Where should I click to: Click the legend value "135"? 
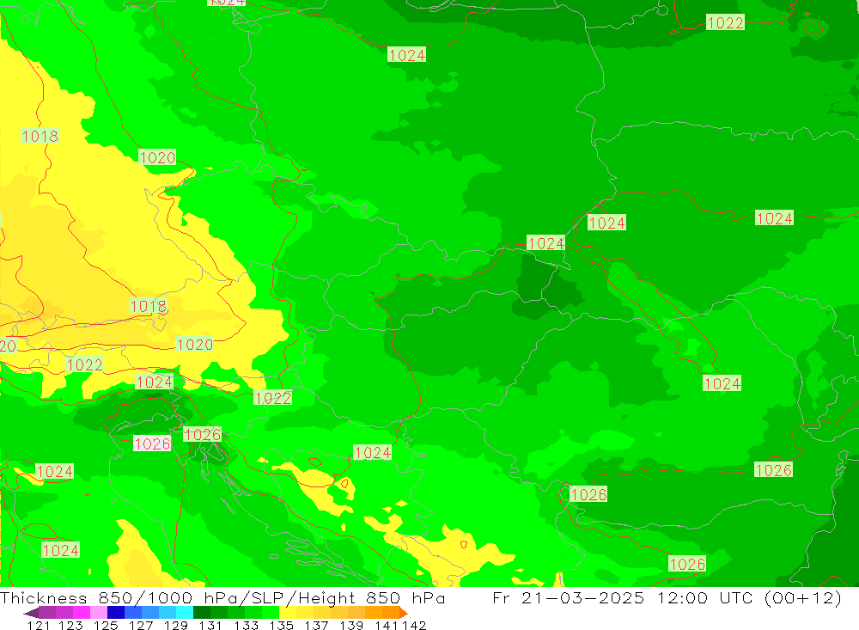[281, 625]
